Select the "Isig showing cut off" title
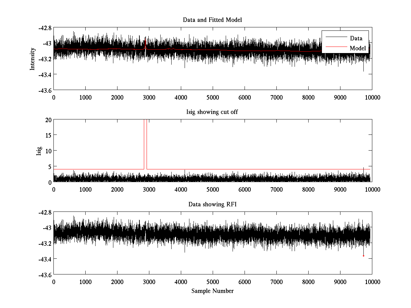 tap(212, 112)
